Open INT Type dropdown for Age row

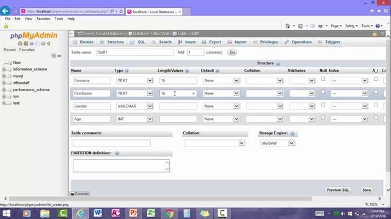point(134,119)
